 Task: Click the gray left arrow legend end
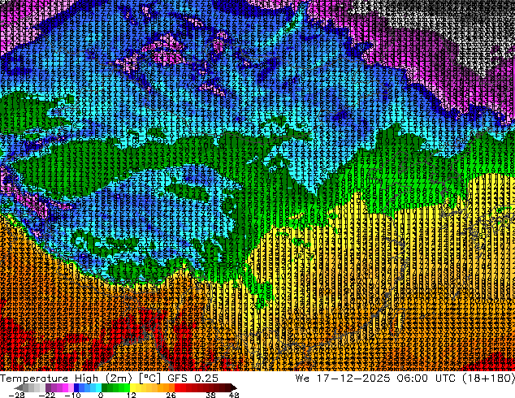pos(19,387)
